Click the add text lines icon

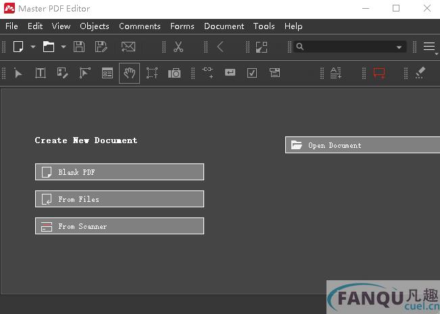pos(336,73)
